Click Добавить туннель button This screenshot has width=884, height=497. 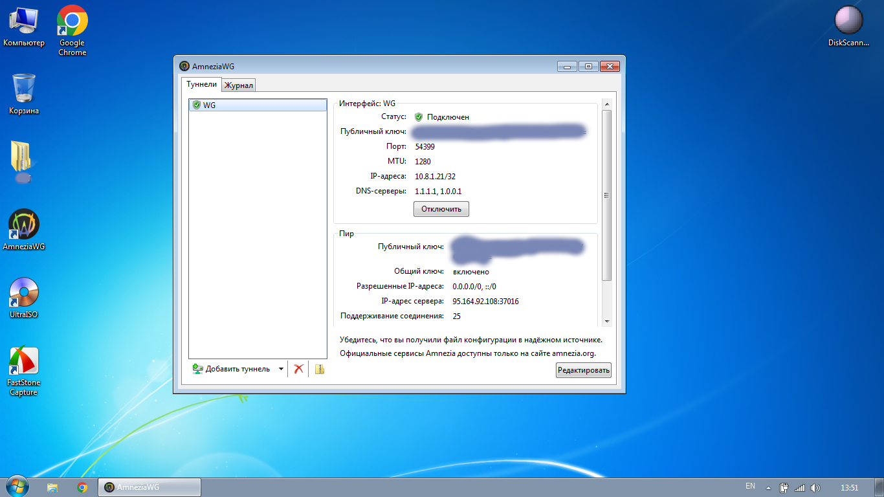pos(232,369)
